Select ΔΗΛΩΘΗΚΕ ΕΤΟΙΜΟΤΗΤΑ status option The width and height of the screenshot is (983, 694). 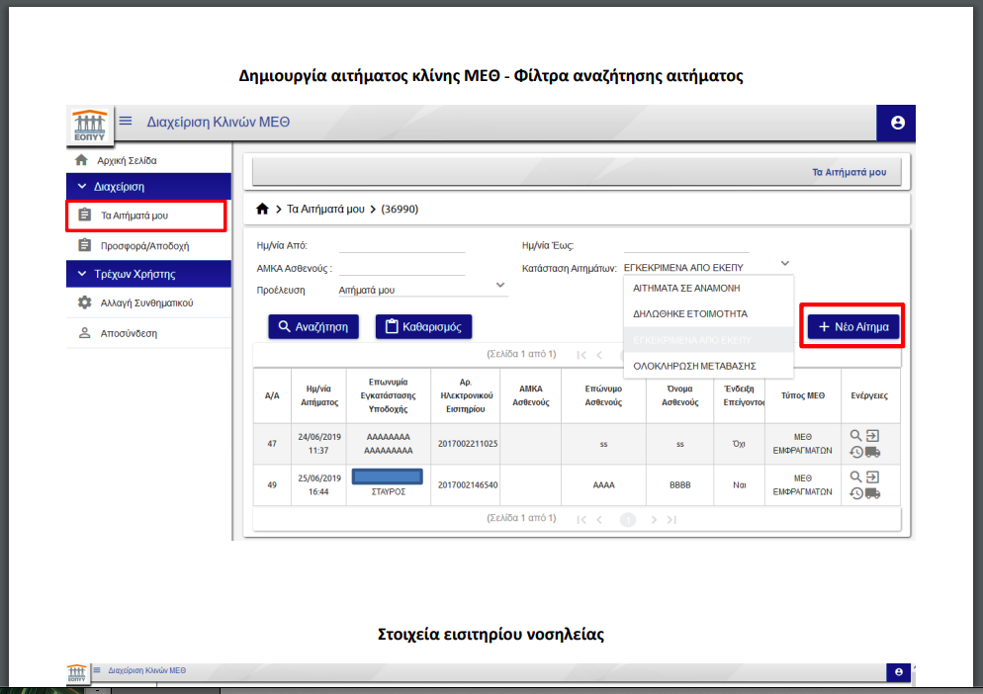(x=690, y=313)
